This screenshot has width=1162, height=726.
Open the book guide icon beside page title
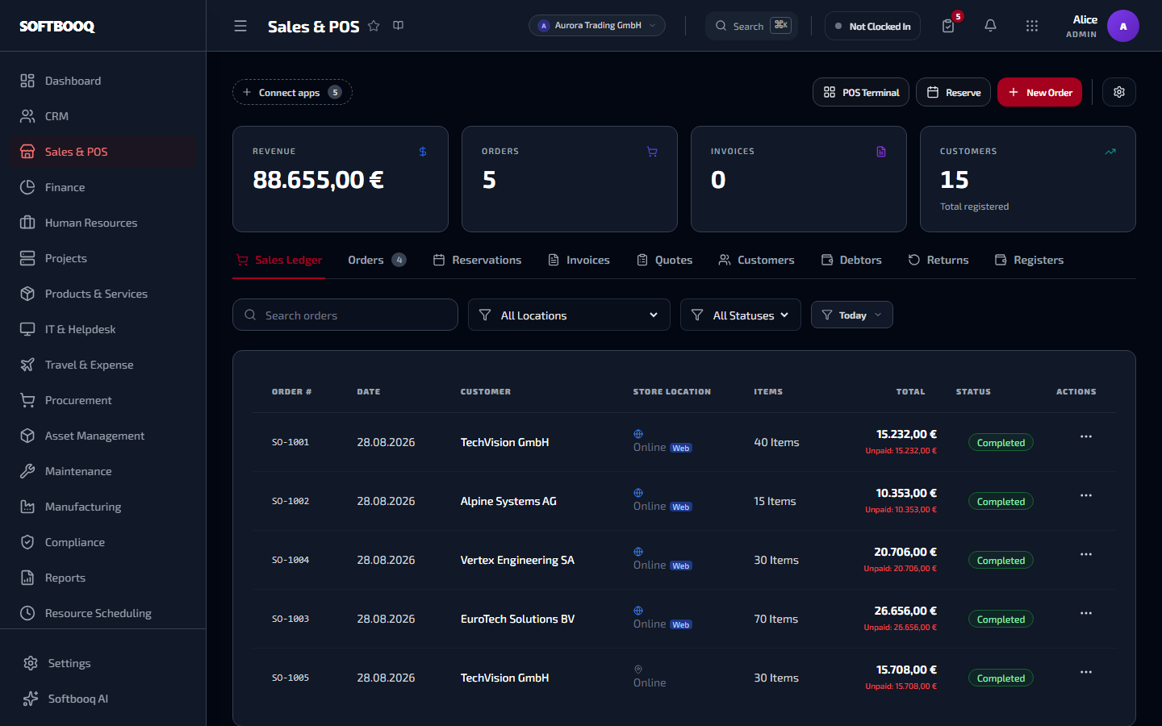[x=399, y=26]
